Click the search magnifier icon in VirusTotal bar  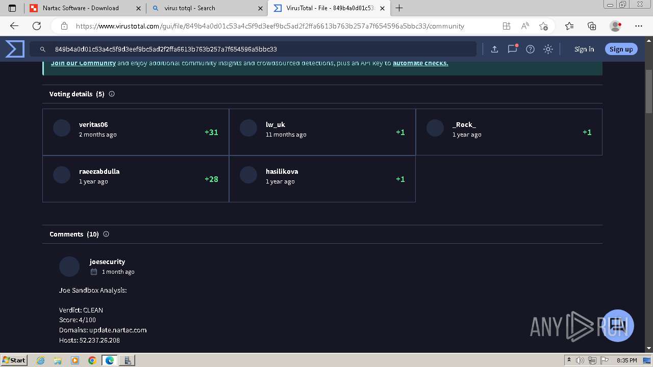tap(43, 49)
